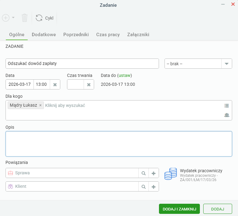Image resolution: width=238 pixels, height=216 pixels.
Task: Clear the Data field with the X icon
Action: click(55, 85)
